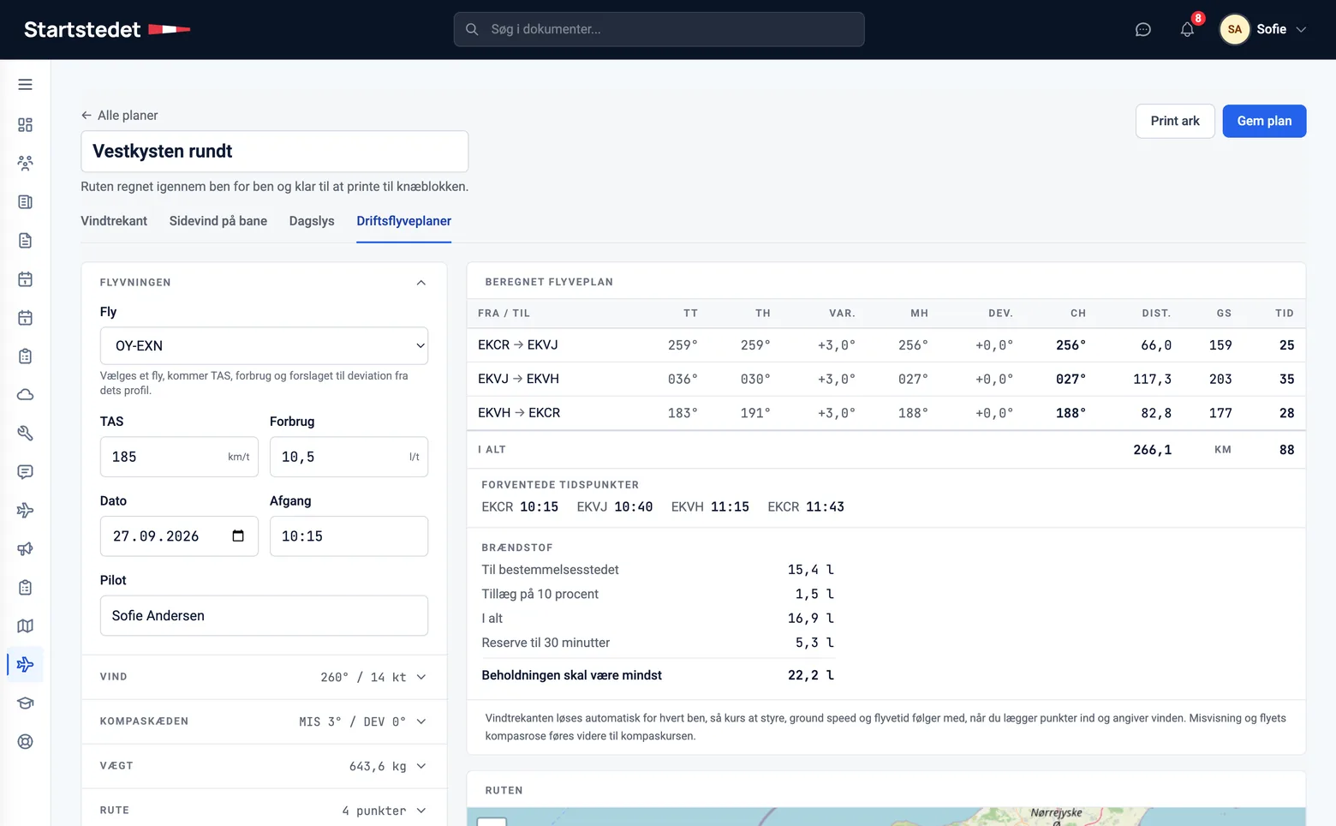Click the TAS input field showing 185
Image resolution: width=1336 pixels, height=826 pixels.
click(x=179, y=457)
